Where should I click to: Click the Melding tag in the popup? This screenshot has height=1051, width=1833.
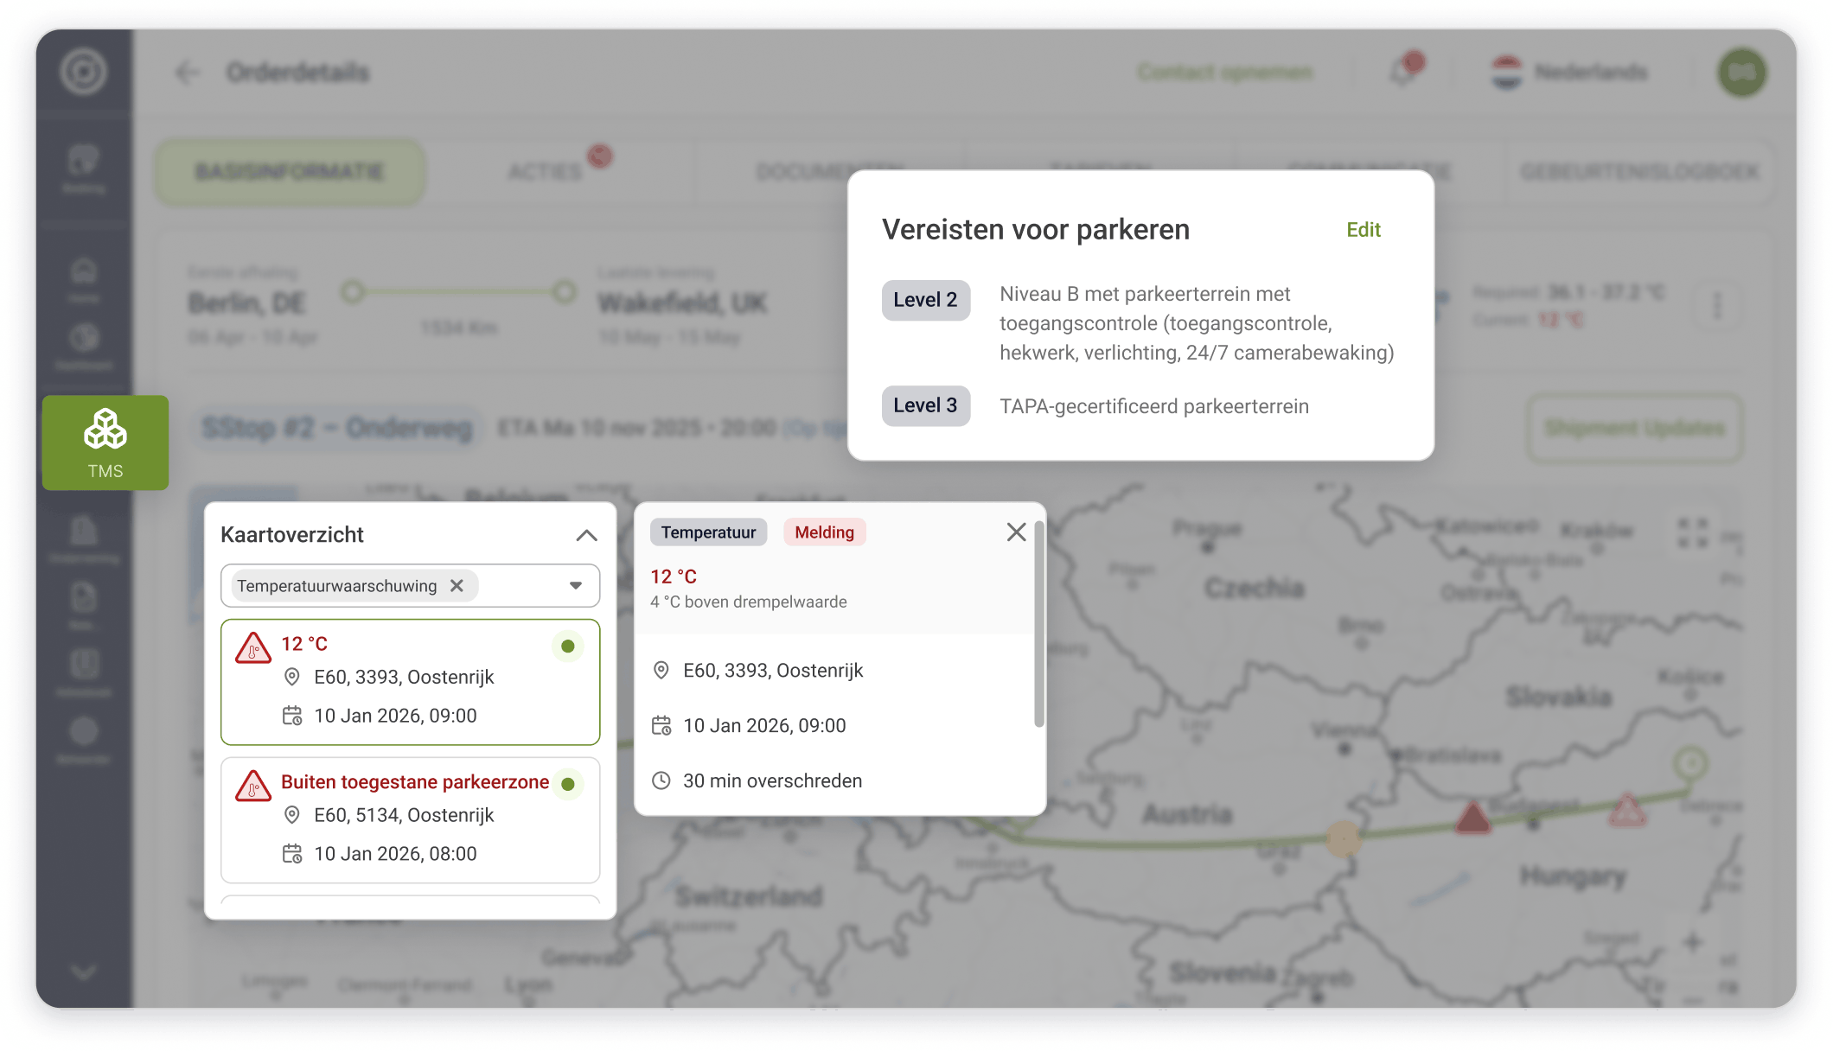824,532
